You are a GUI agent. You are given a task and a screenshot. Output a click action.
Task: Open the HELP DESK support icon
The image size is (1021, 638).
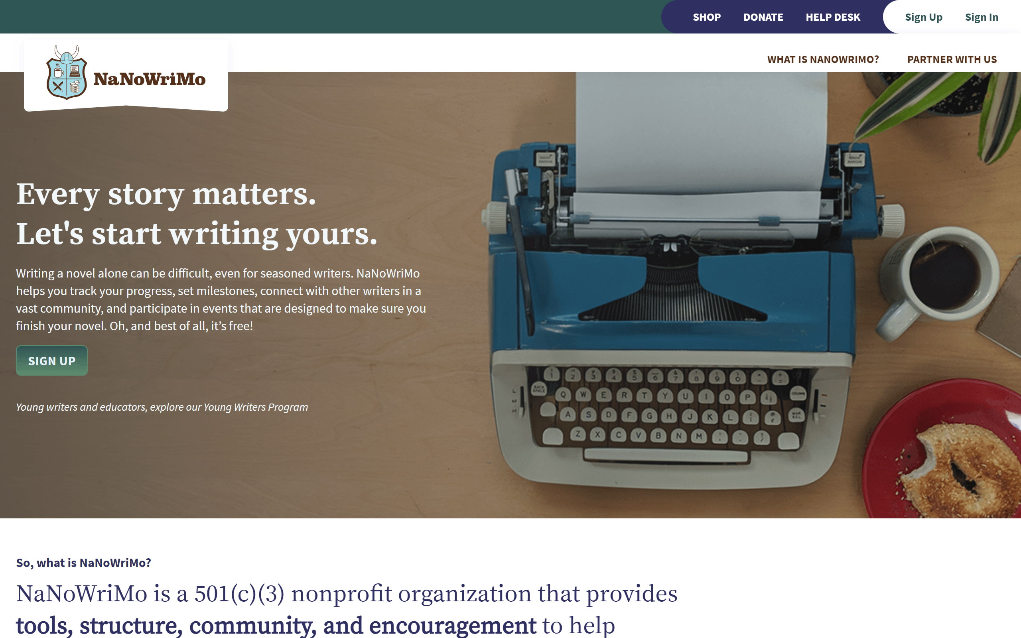pyautogui.click(x=834, y=16)
